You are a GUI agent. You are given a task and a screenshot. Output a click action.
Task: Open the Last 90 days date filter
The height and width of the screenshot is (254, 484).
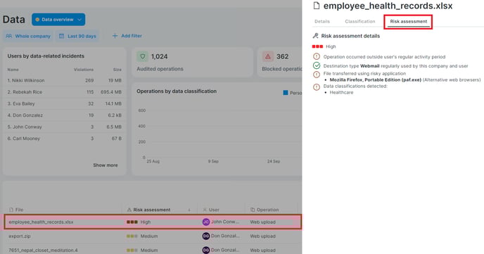click(x=77, y=36)
